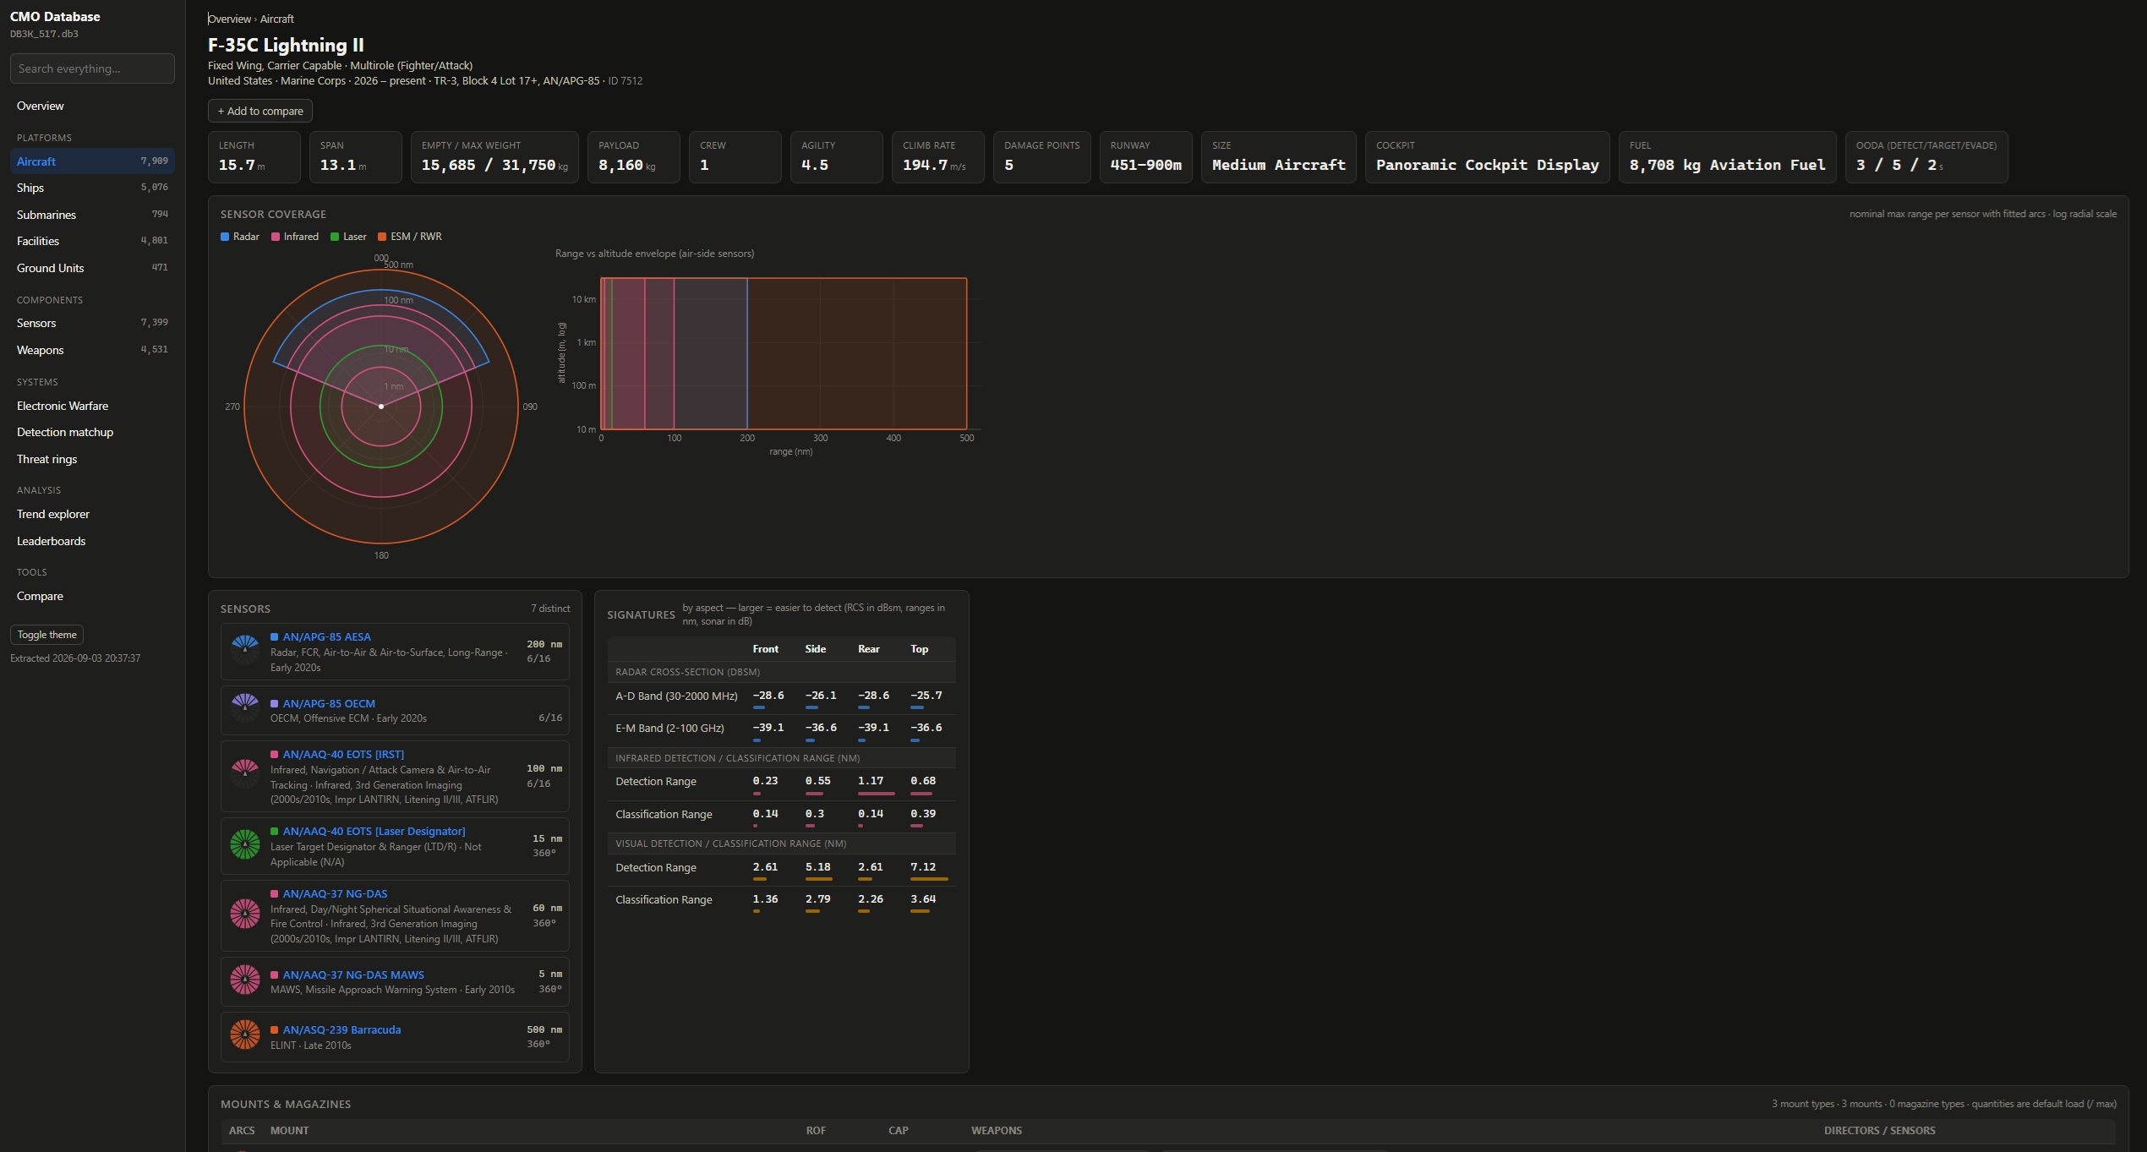The height and width of the screenshot is (1152, 2147).
Task: Go to Sensors under Components
Action: coord(92,323)
